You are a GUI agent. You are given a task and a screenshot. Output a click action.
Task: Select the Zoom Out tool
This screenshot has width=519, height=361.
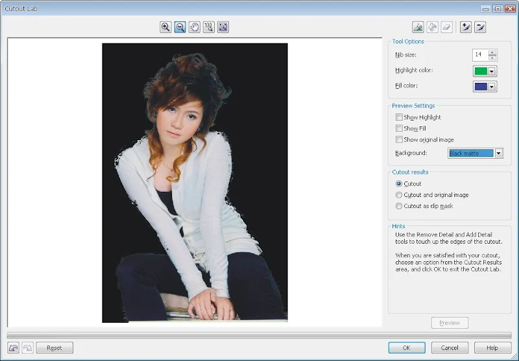180,27
